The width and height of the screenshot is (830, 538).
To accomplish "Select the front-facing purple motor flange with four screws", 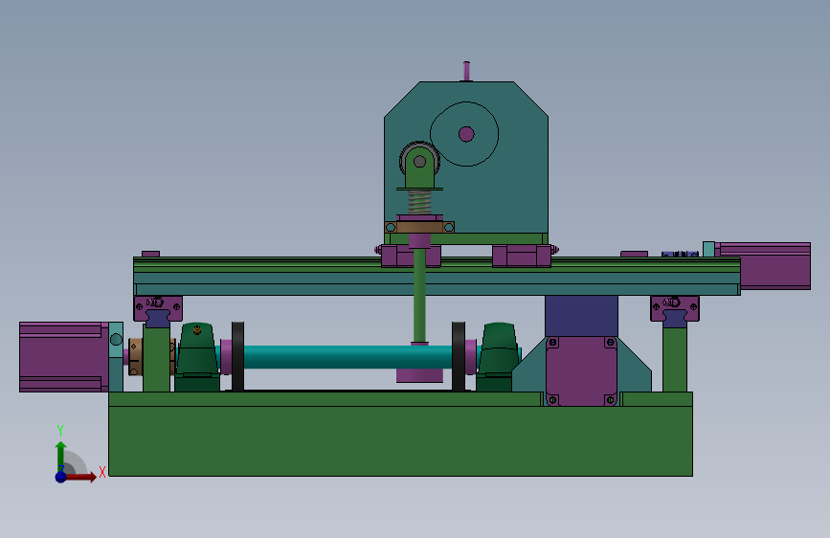I will pyautogui.click(x=581, y=371).
